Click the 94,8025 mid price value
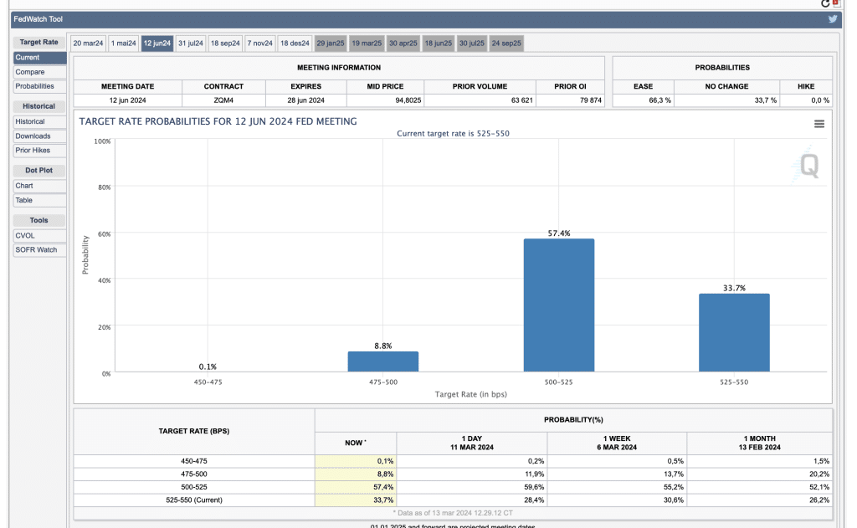 [408, 100]
